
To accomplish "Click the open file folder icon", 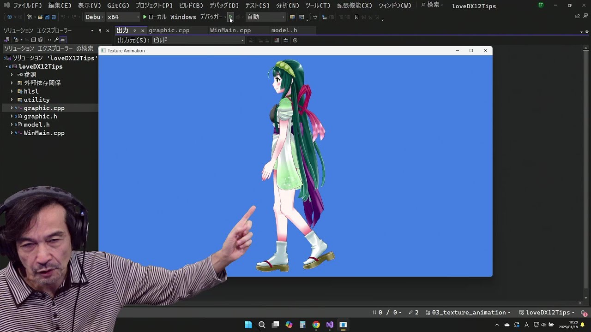I will [40, 17].
